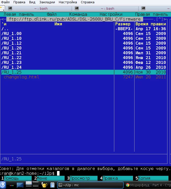
Task: Launch the yellow teapot application icon
Action: coord(44,185)
